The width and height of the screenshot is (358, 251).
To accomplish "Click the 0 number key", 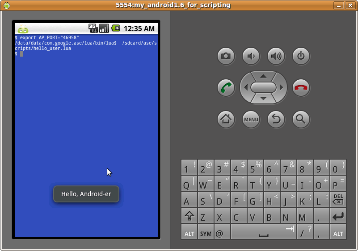I will pyautogui.click(x=338, y=167).
